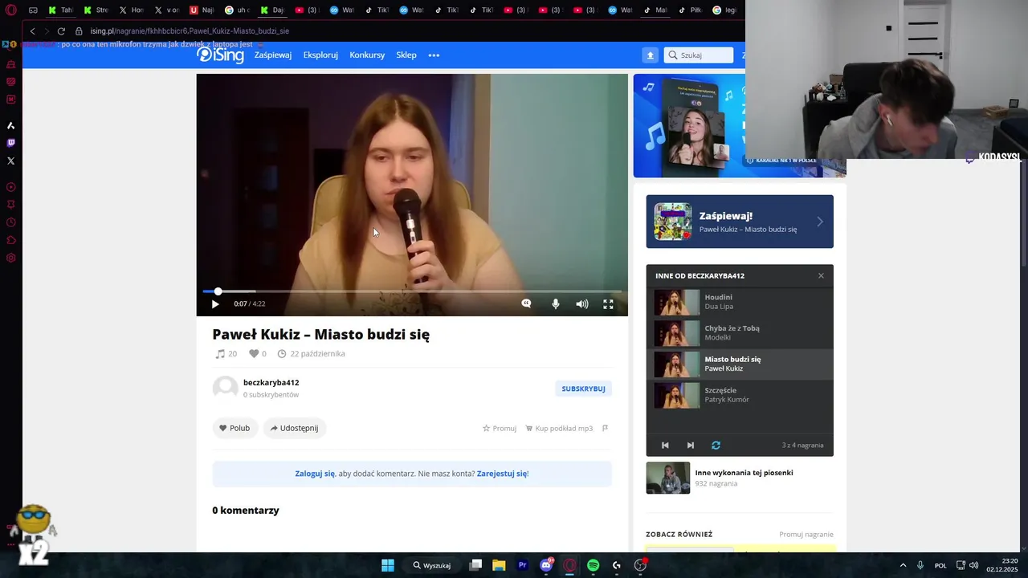Screen dimensions: 1028x578
Task: Click the beczkaryba412 avatar picture
Action: pyautogui.click(x=225, y=389)
